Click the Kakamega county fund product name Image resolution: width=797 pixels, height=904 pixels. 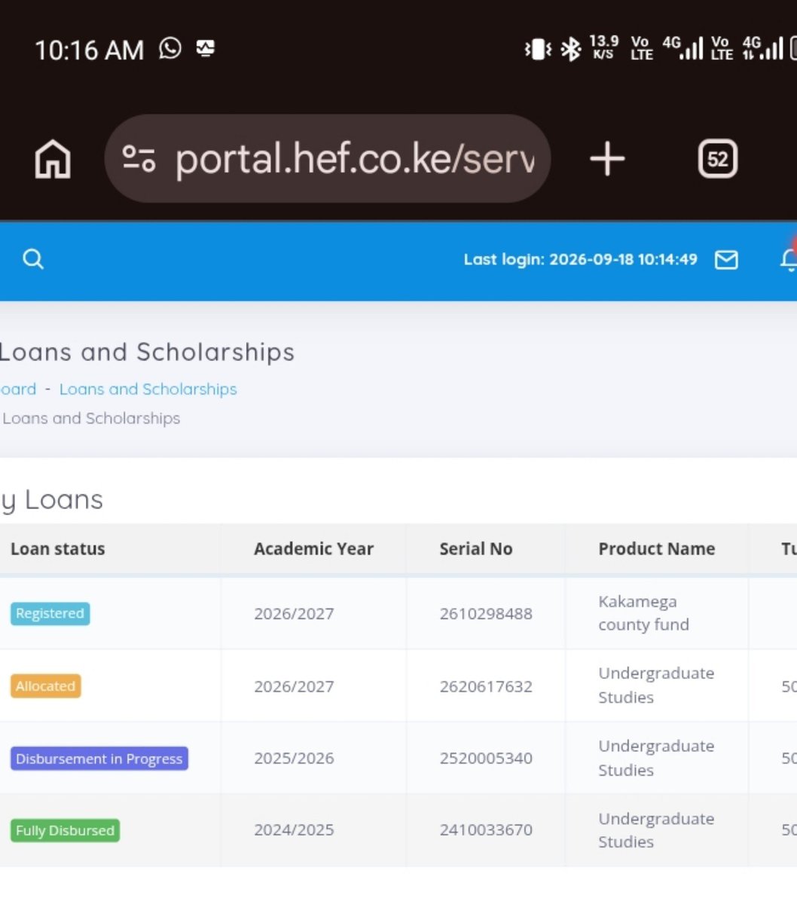(644, 613)
